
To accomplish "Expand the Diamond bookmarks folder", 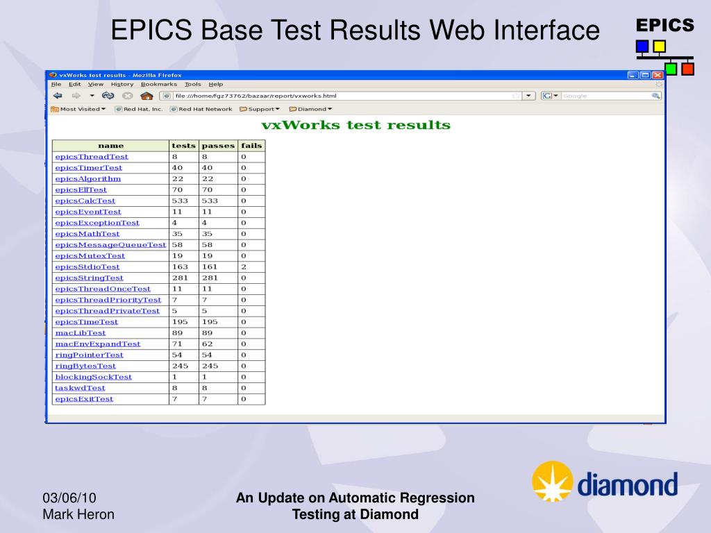I will pyautogui.click(x=310, y=109).
